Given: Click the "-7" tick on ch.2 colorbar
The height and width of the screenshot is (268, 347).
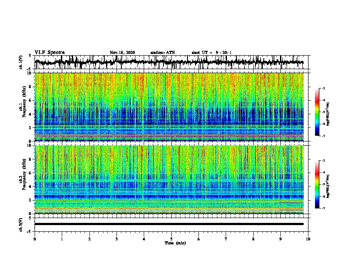Looking at the screenshot, I should coord(323,208).
